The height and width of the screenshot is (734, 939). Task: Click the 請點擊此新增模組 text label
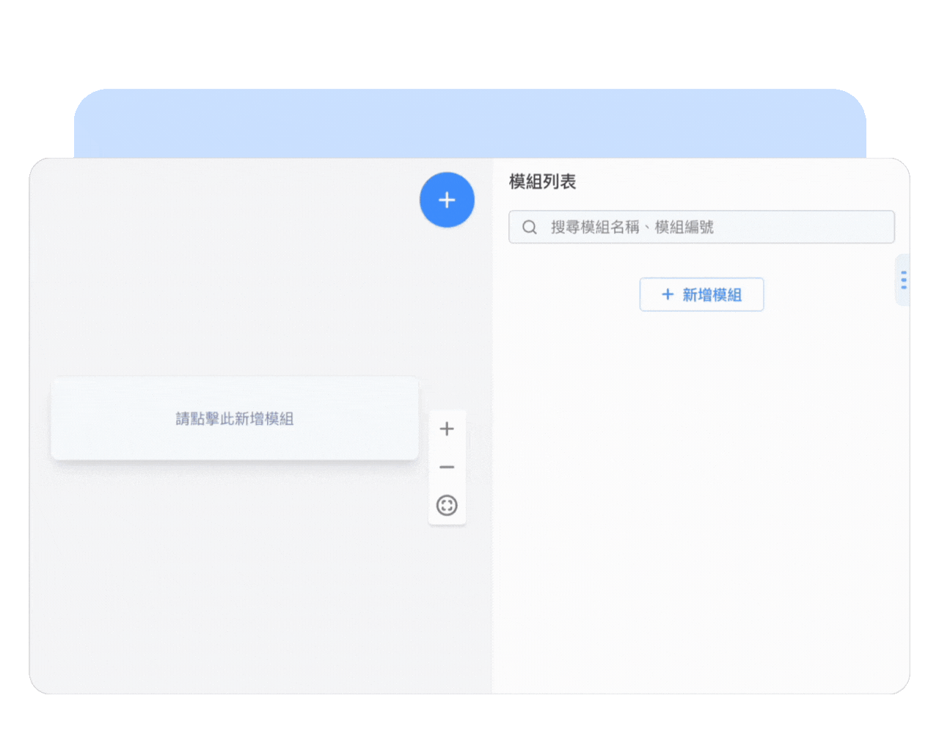tap(235, 419)
